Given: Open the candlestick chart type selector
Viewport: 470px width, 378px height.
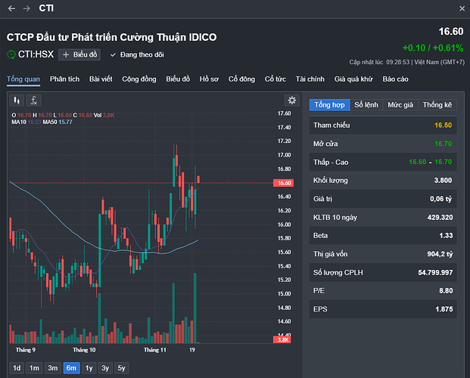Looking at the screenshot, I should (x=17, y=101).
